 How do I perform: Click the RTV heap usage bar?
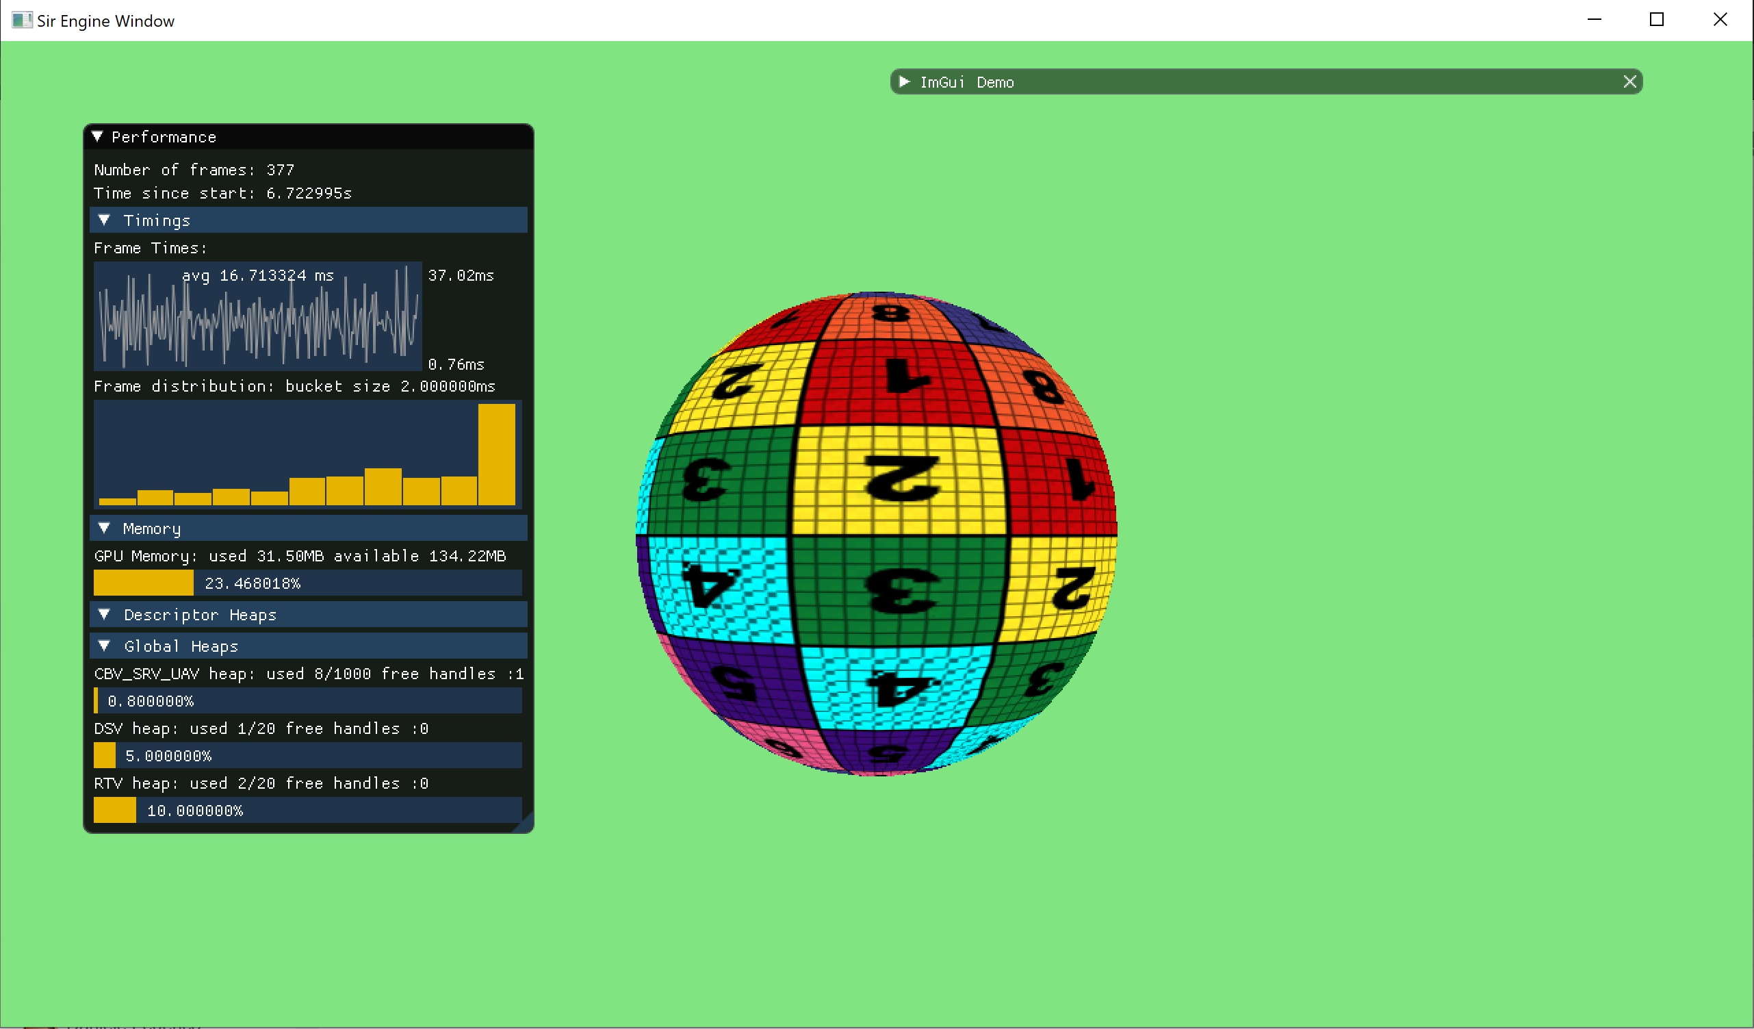pos(308,811)
